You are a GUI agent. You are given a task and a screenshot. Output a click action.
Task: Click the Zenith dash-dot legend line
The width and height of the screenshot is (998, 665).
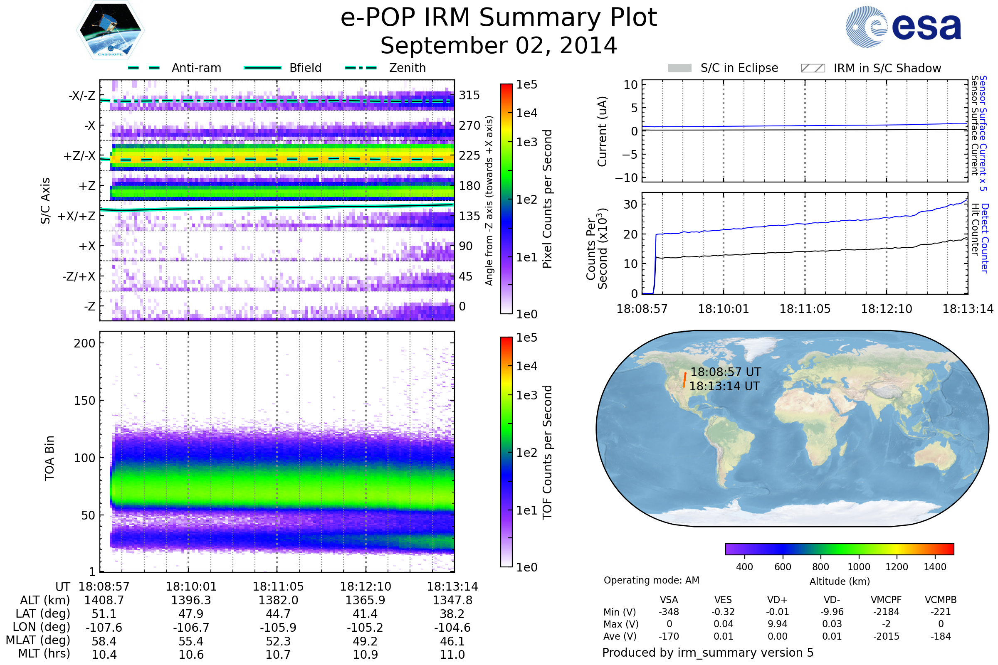(x=361, y=68)
